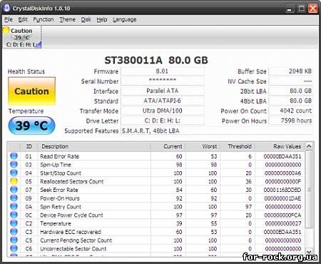Select the yellow Caution disk status icon
Screen dimensions: 321x264
click(x=6, y=30)
